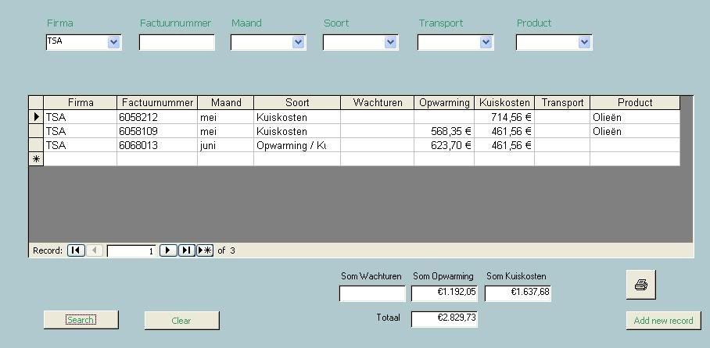Click the Totaal field showing €2.829,73

[444, 318]
